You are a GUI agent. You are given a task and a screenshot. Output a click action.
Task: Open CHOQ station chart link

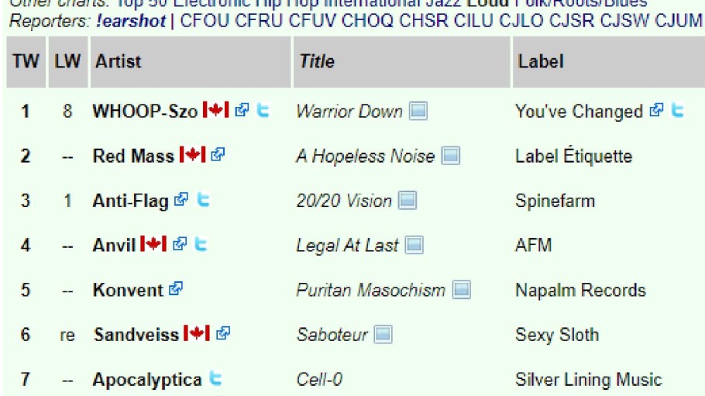coord(368,21)
